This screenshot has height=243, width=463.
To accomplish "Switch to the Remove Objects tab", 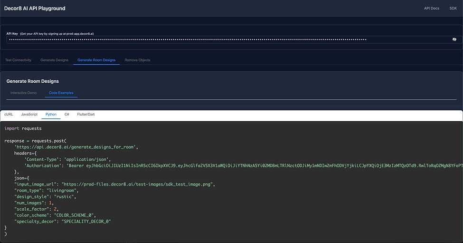I will click(x=137, y=60).
